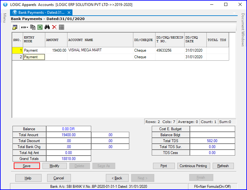
Task: Click the Payment entry mode cell in row 2
Action: tap(34, 57)
